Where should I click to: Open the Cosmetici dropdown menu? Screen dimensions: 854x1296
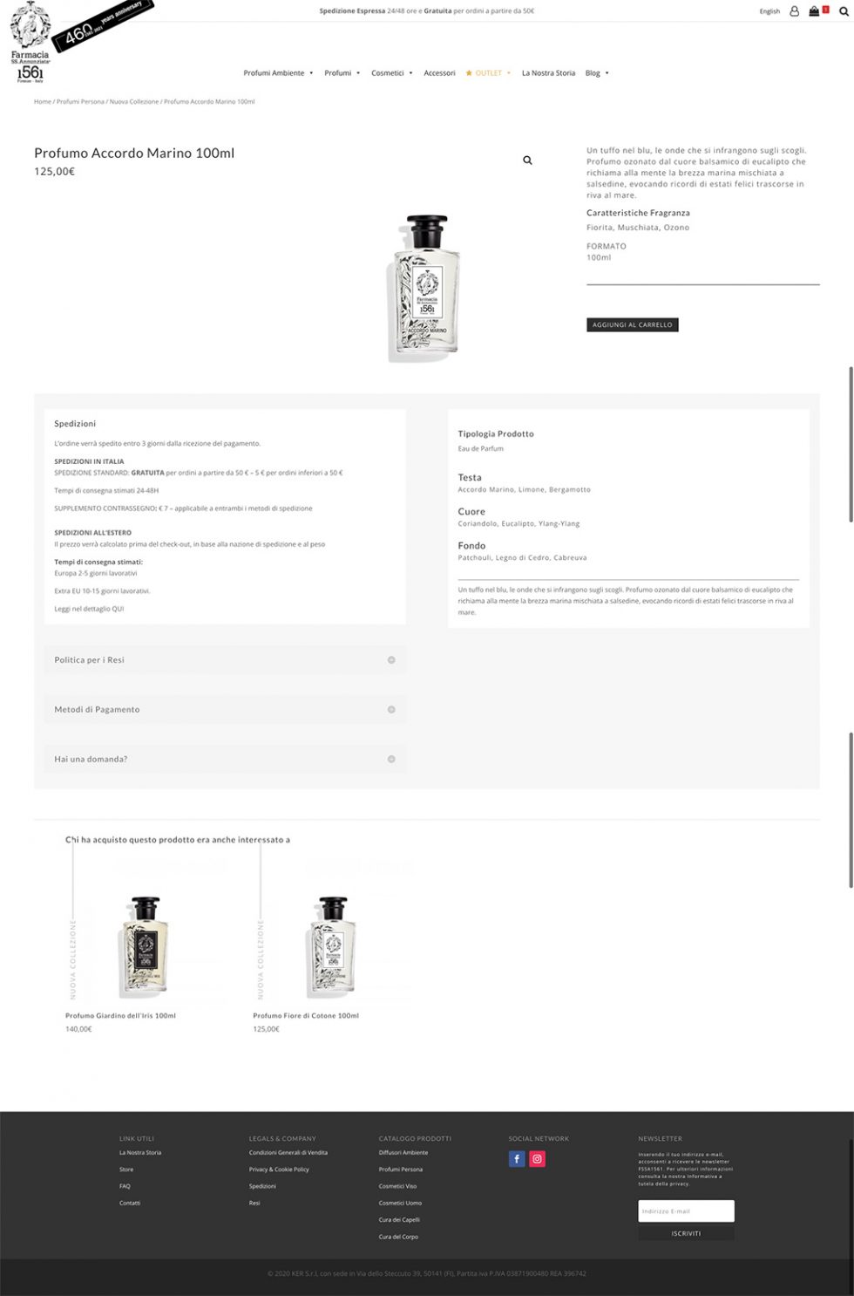click(x=391, y=73)
